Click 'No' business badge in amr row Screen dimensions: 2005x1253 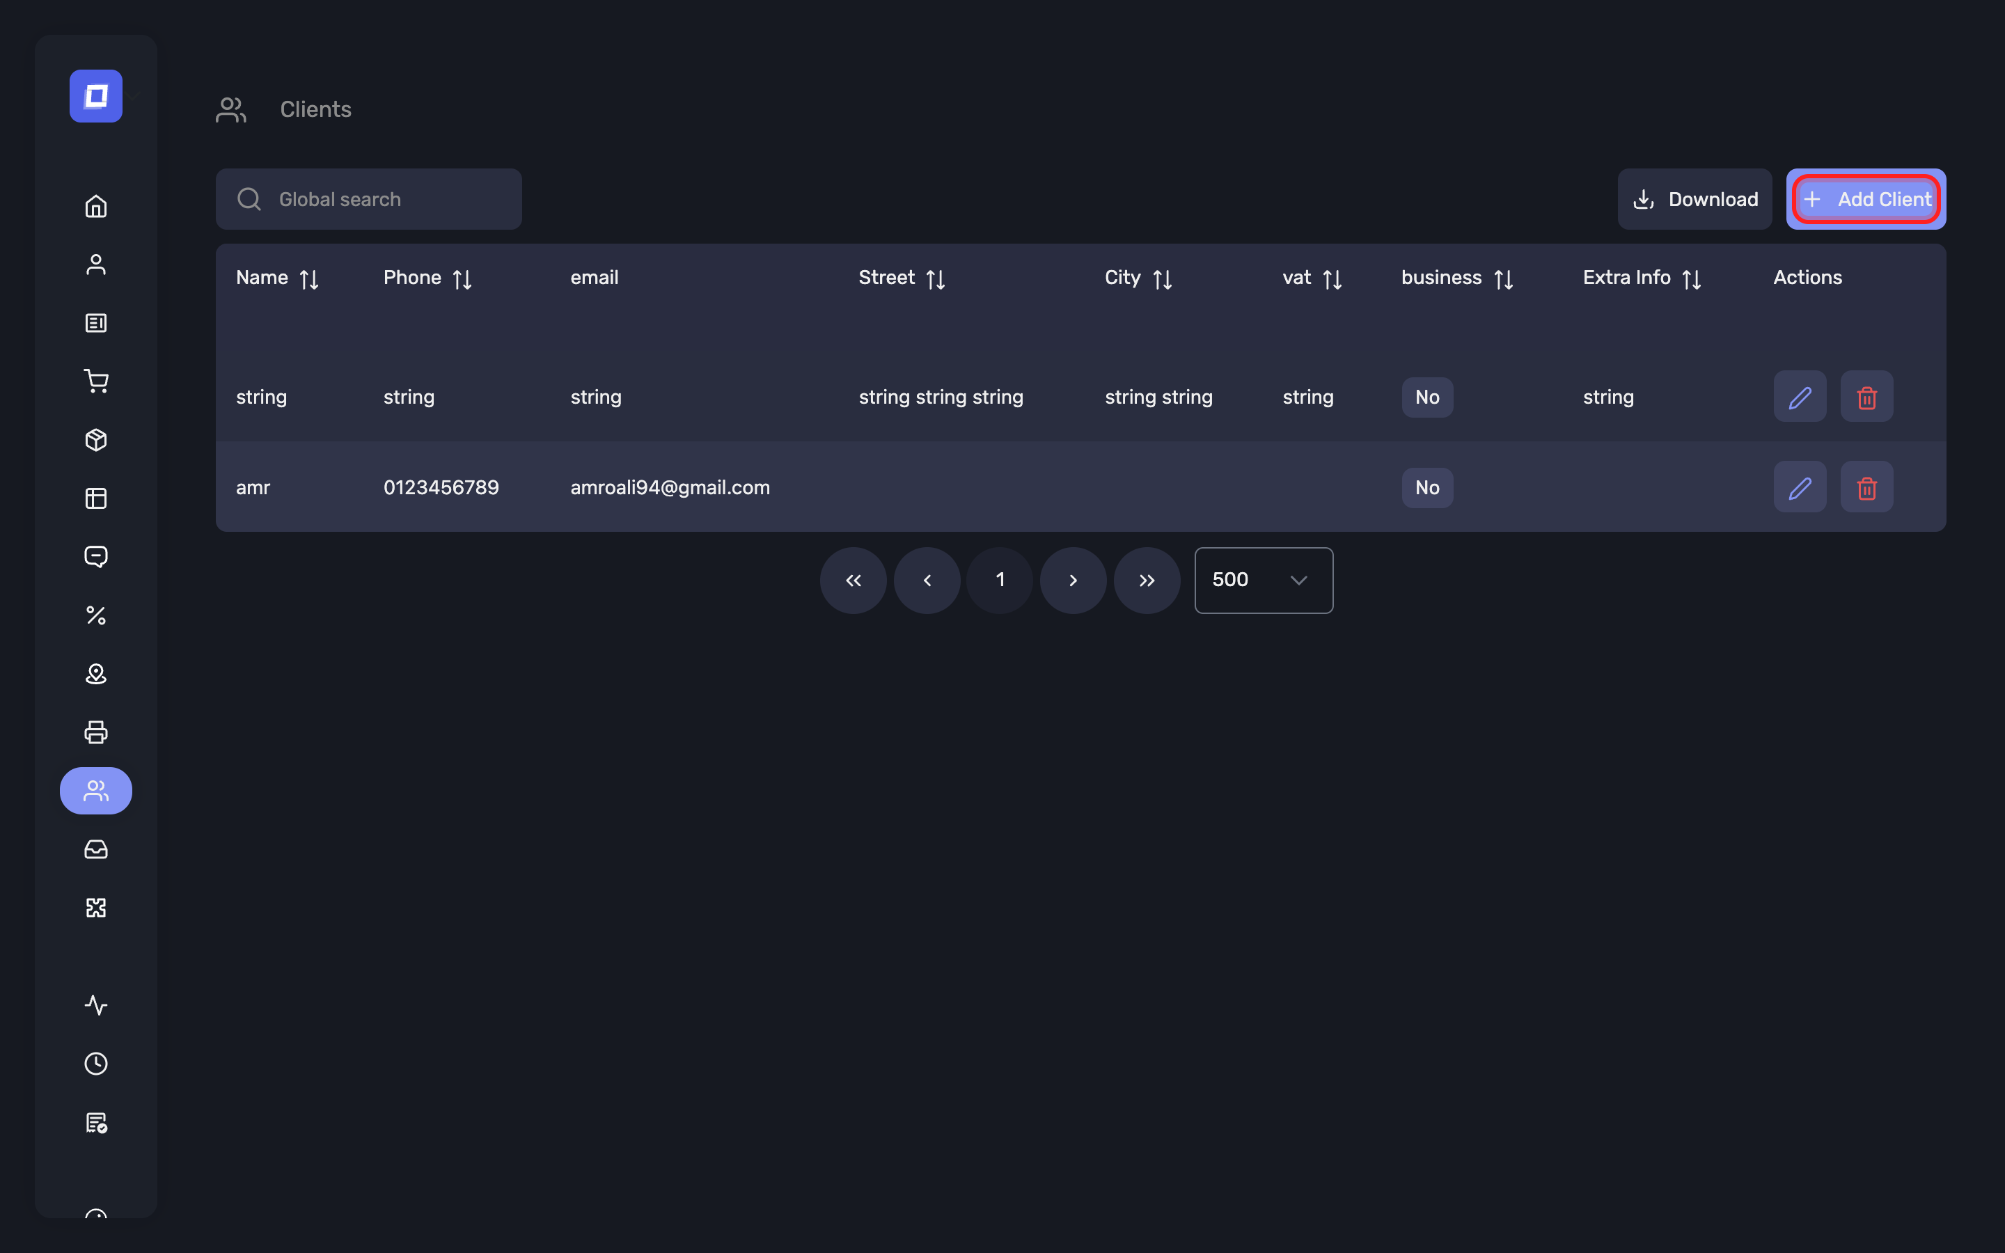[x=1428, y=487]
